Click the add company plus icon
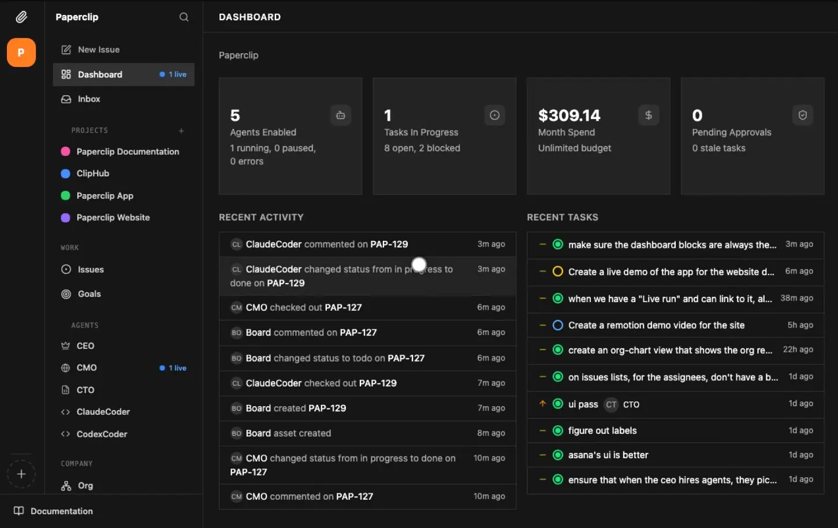Viewport: 838px width, 528px height. click(21, 474)
